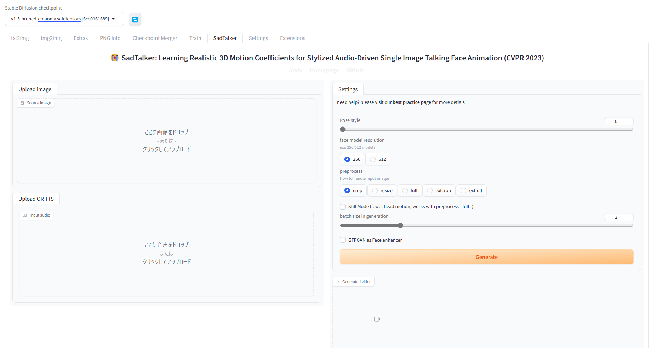Select the SadTalker Settings panel tab
651x348 pixels.
[x=348, y=89]
